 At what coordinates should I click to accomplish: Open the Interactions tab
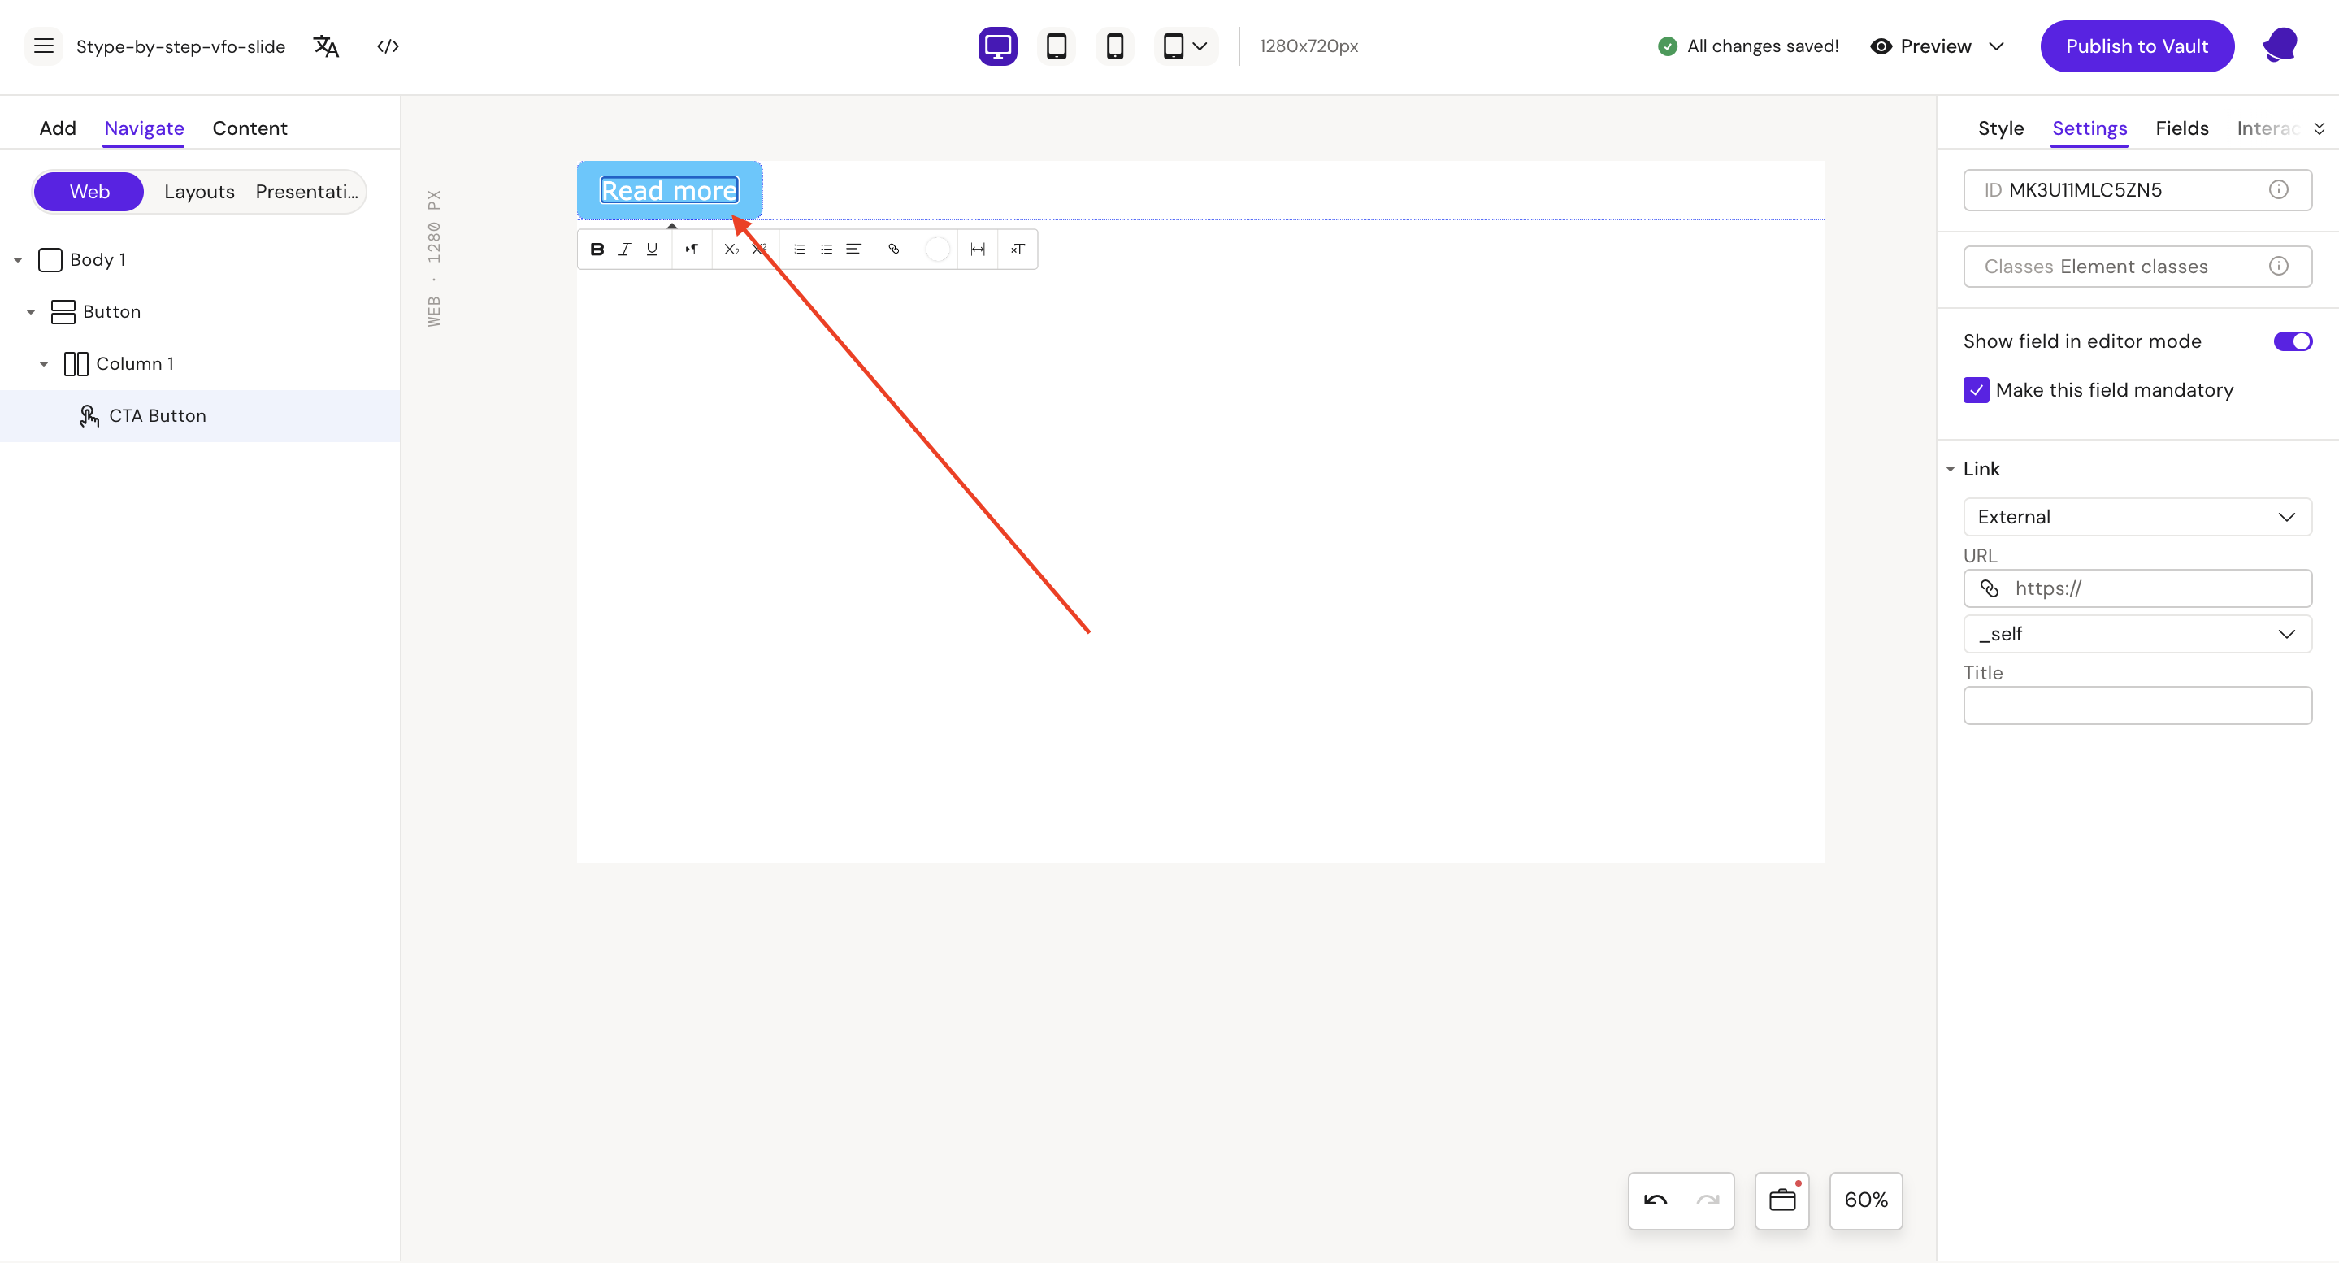pos(2267,128)
